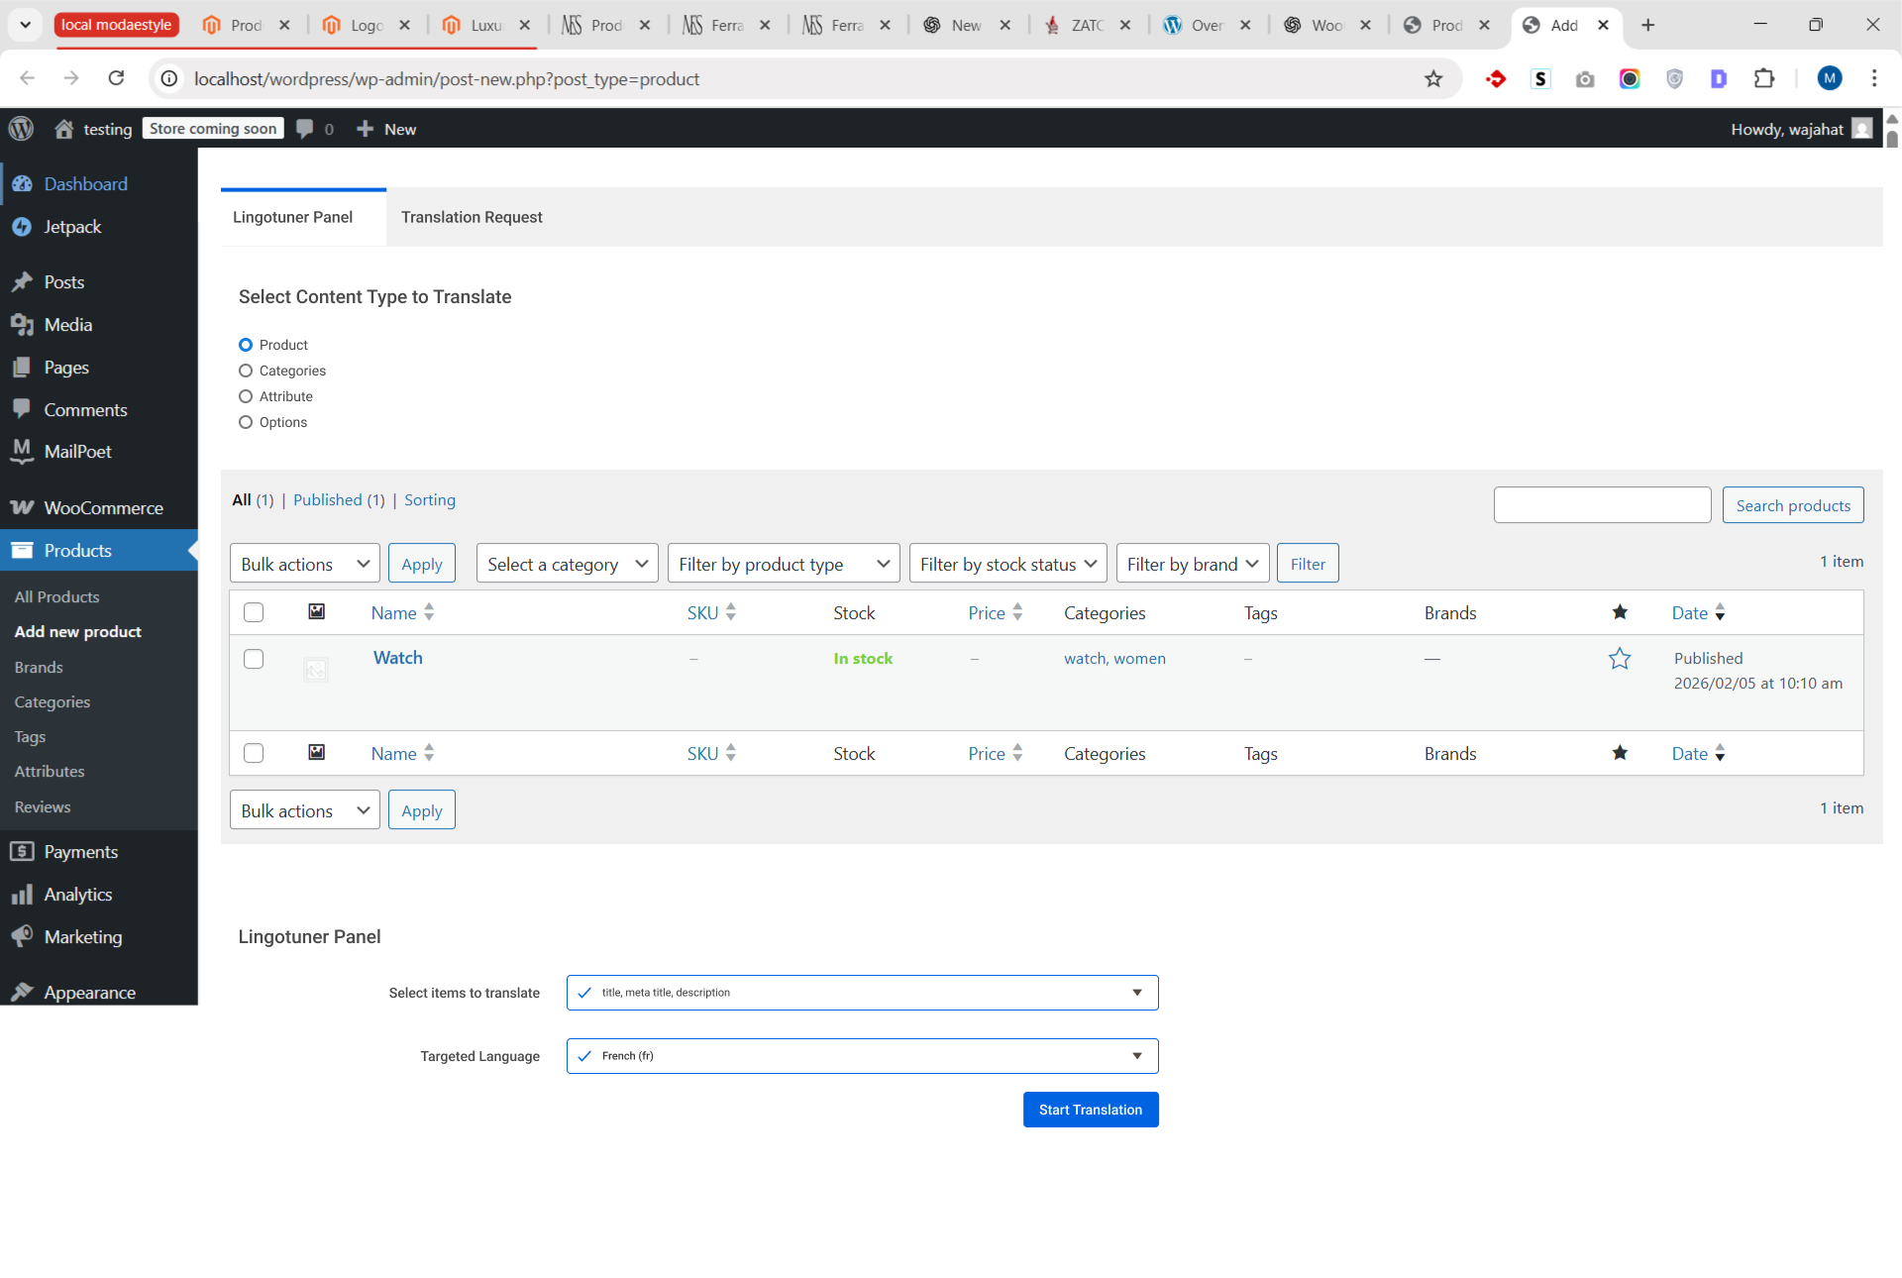Image resolution: width=1902 pixels, height=1278 pixels.
Task: Click the Sorting link
Action: (x=430, y=500)
